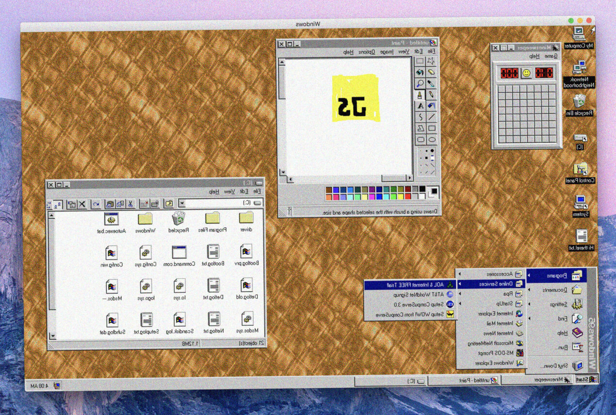Select the Free-Form Select tool in Paint
The image size is (616, 415).
tap(431, 61)
